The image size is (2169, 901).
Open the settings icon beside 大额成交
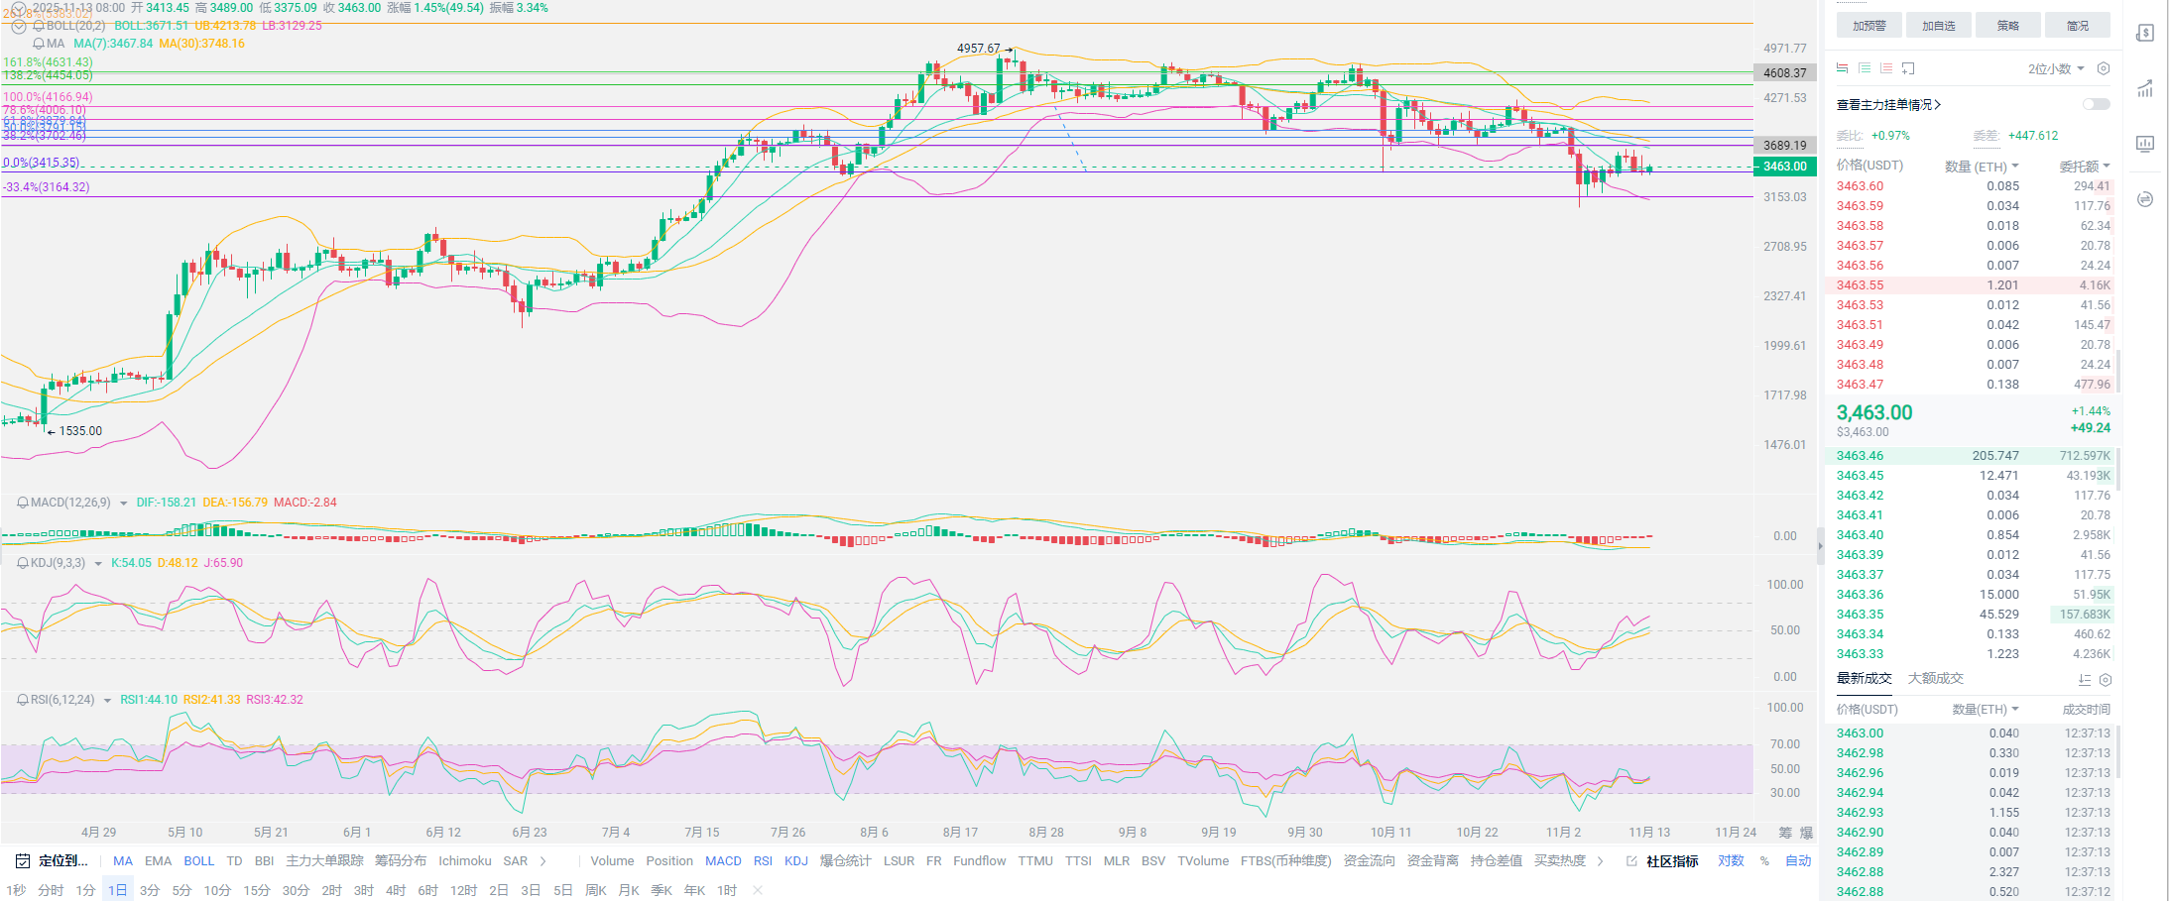(2106, 680)
